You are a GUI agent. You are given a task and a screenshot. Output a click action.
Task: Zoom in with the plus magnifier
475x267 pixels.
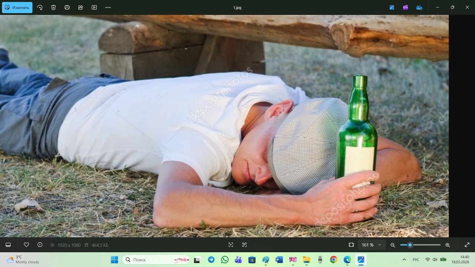tap(448, 245)
